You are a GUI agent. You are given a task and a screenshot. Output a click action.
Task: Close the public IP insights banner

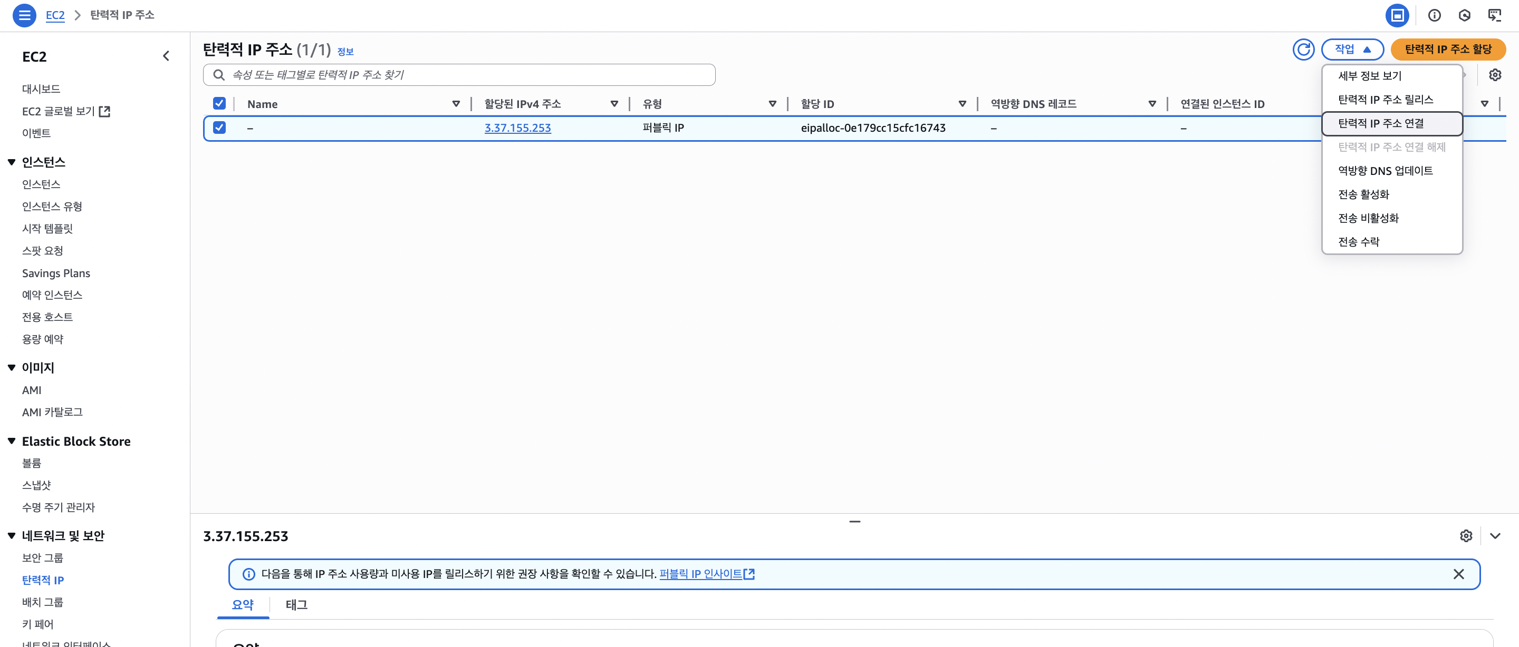coord(1458,574)
